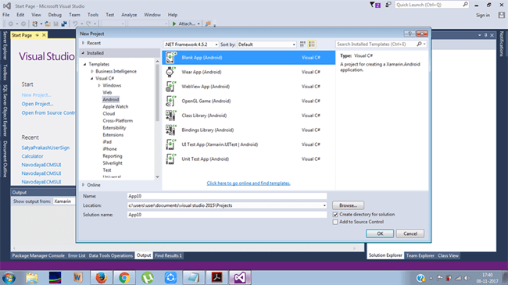
Task: Click the go online and find templates link
Action: click(249, 183)
